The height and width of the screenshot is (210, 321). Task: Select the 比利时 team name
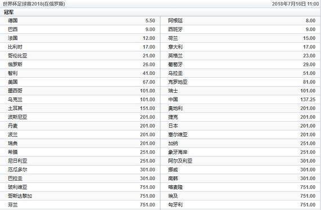15,47
